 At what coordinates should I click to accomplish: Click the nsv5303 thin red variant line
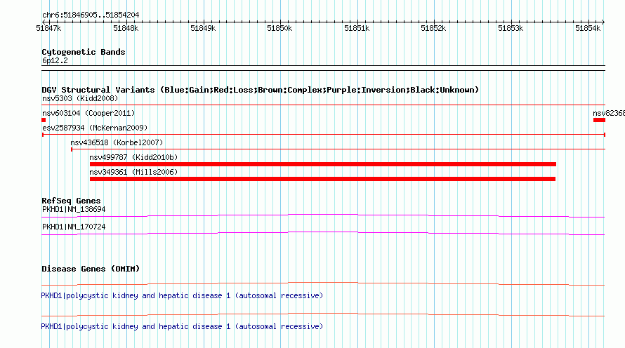(323, 105)
